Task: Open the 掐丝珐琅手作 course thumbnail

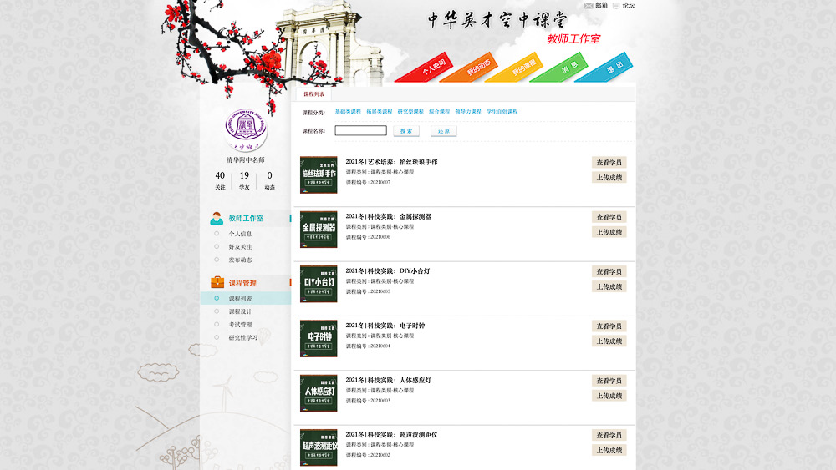Action: 319,174
